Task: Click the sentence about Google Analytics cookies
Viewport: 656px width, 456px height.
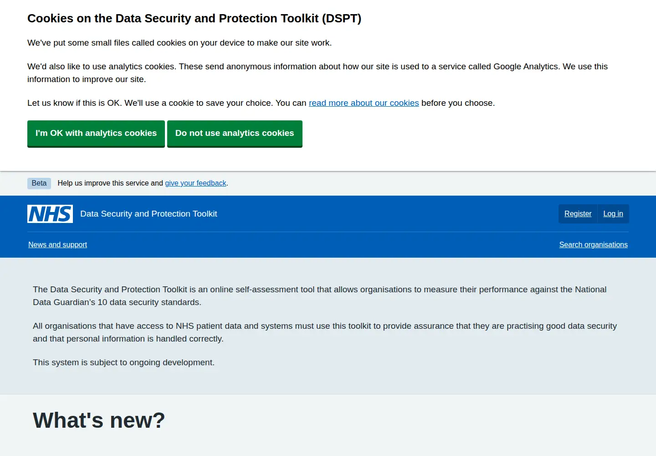Action: click(318, 73)
